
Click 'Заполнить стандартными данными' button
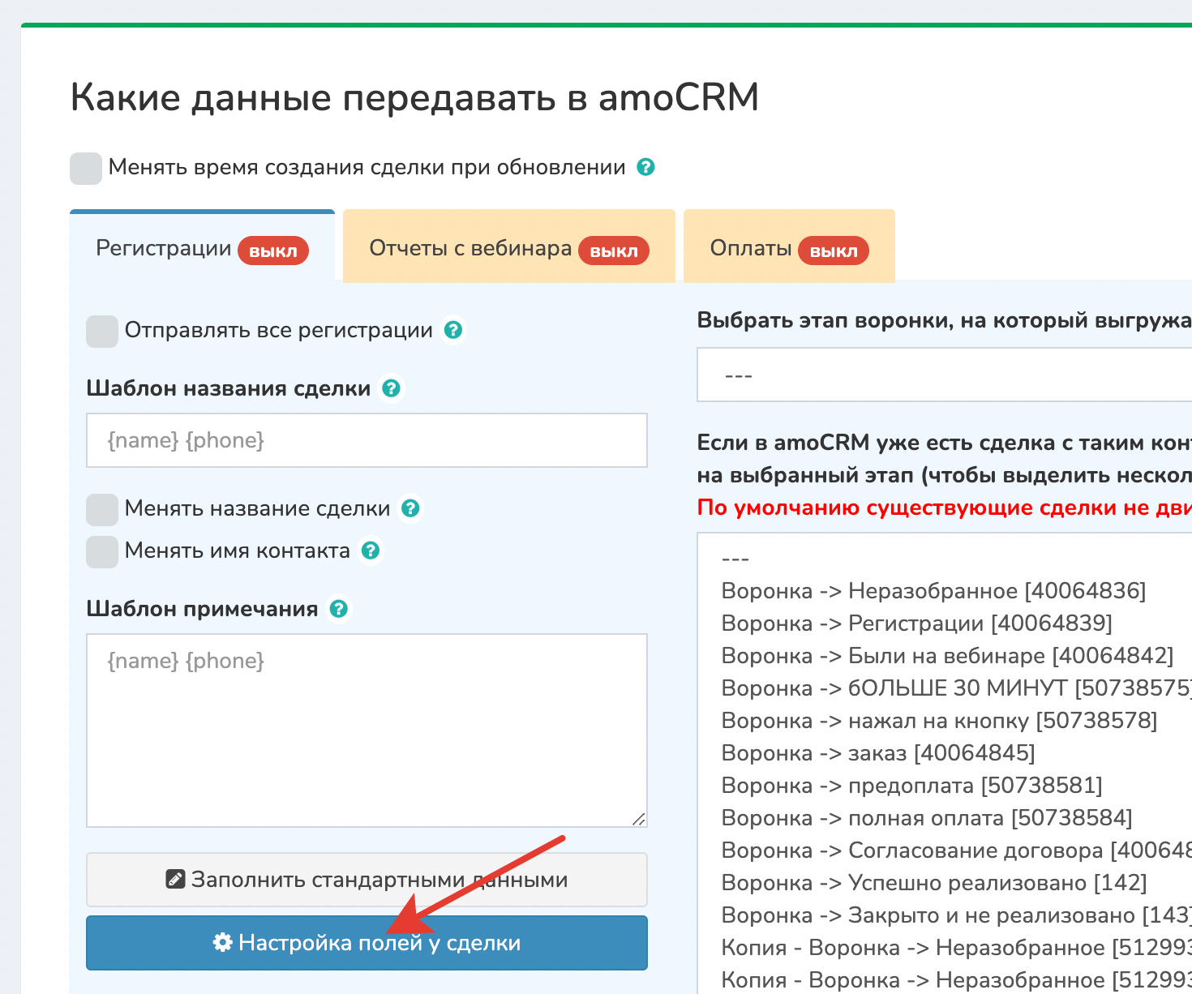367,880
